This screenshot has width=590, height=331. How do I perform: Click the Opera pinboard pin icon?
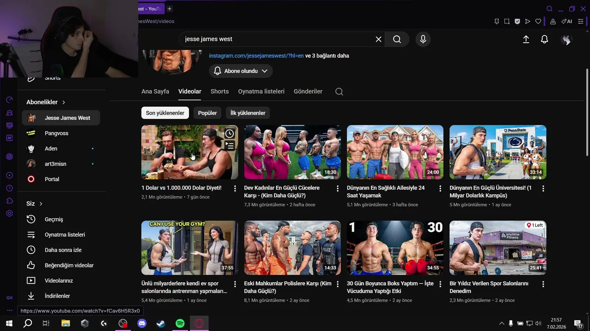496,21
